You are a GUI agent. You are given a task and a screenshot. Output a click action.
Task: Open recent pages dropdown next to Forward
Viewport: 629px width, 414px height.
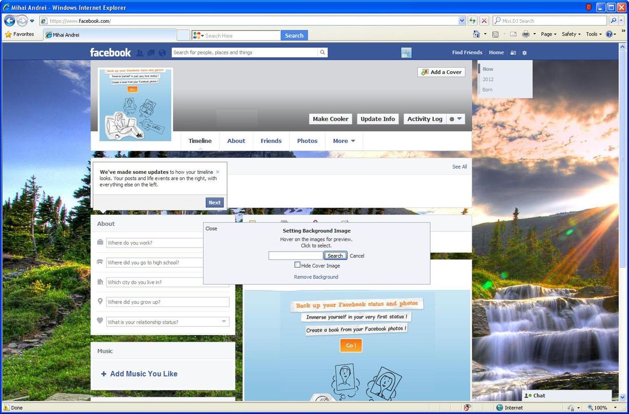32,21
